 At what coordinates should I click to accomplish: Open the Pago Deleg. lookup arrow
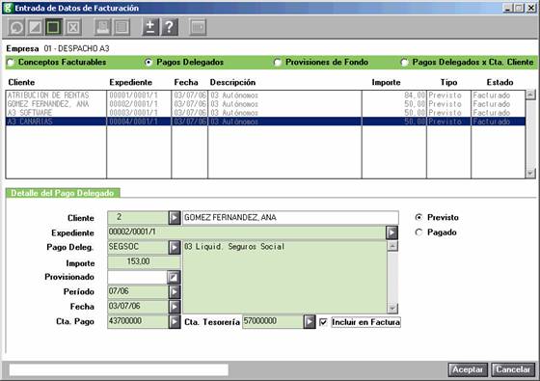tap(175, 247)
